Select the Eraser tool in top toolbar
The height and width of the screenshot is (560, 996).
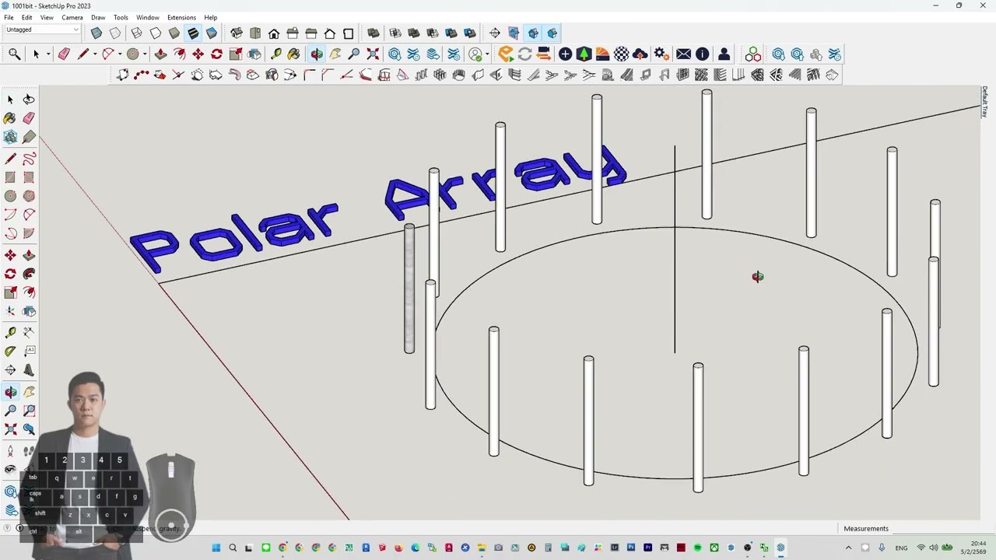(64, 54)
